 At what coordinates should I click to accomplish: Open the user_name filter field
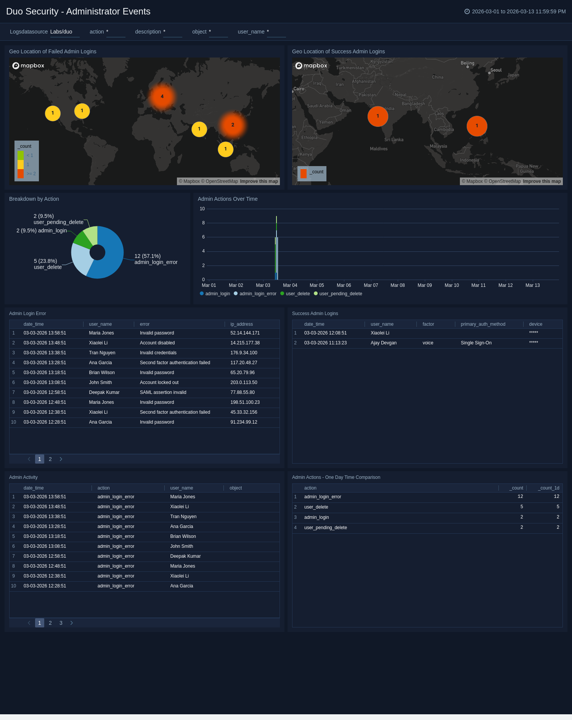[276, 32]
